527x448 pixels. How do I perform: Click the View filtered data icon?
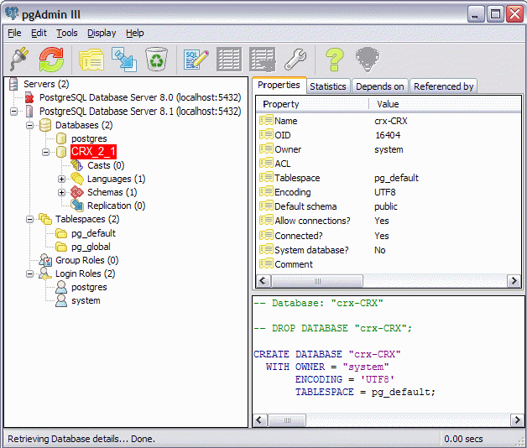click(x=262, y=60)
